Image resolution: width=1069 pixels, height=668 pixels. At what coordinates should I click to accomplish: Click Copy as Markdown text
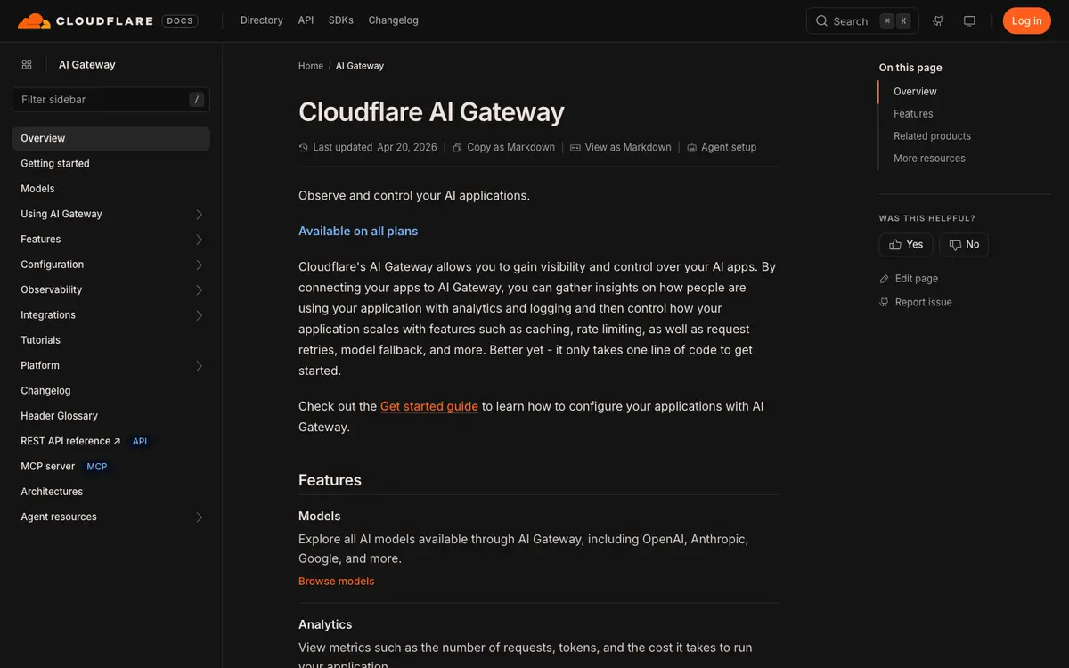point(511,148)
